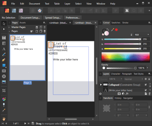Screen dimensions: 152x126
Task: Select the View hand tool
Action: point(4,119)
